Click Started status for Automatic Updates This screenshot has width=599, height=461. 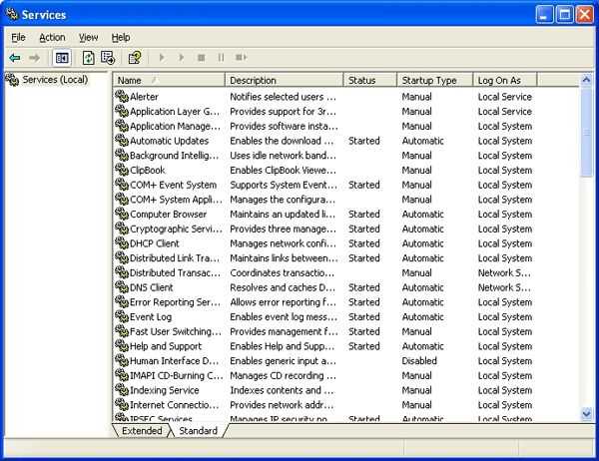click(x=364, y=141)
